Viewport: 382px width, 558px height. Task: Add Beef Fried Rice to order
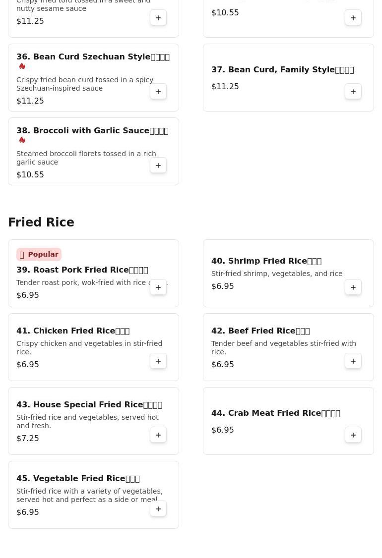[353, 361]
